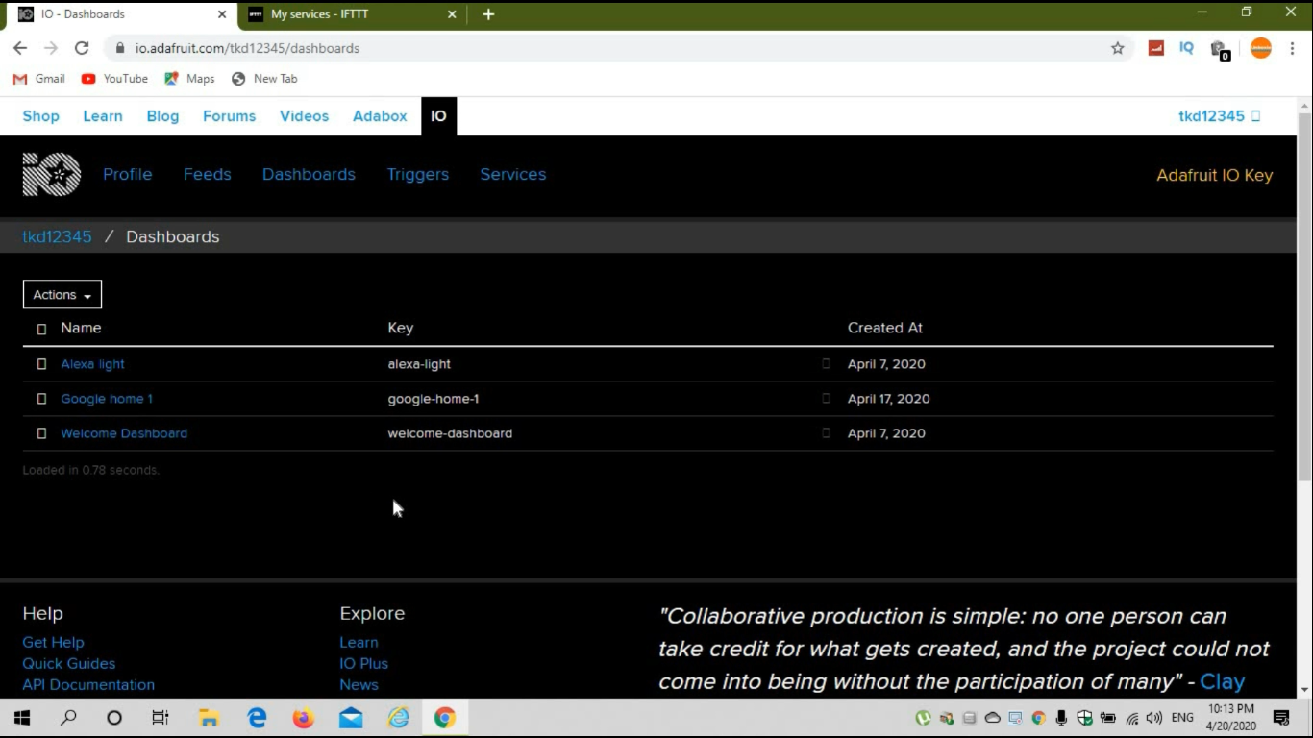View site info via the padlock icon

[120, 48]
